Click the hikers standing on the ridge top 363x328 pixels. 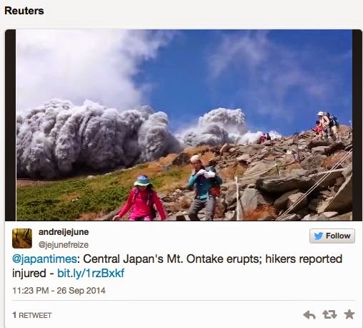pos(327,126)
